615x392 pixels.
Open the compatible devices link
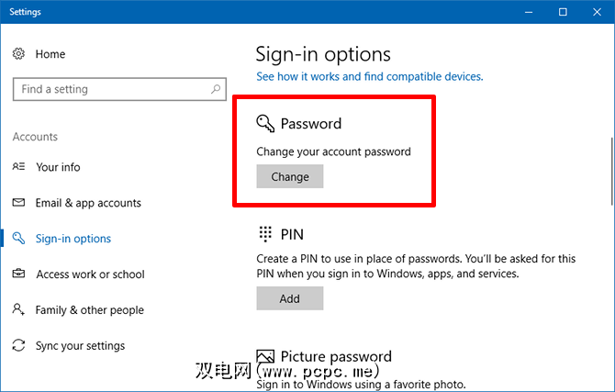click(x=369, y=76)
